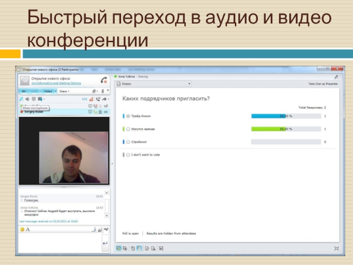The height and width of the screenshot is (265, 353).
Task: Click the 'Poll is open' status text
Action: tap(130, 234)
